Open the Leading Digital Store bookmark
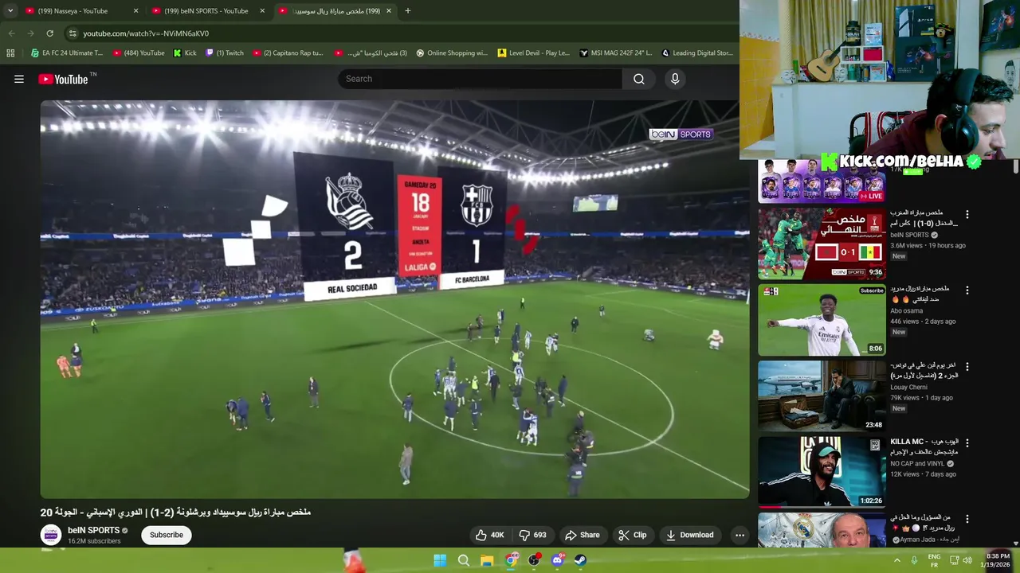This screenshot has height=573, width=1020. pos(697,53)
